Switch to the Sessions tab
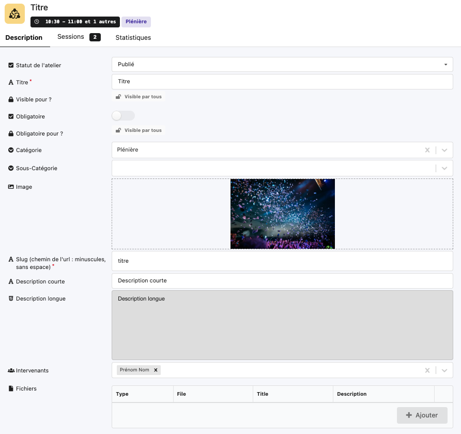This screenshot has height=434, width=461. tap(78, 37)
